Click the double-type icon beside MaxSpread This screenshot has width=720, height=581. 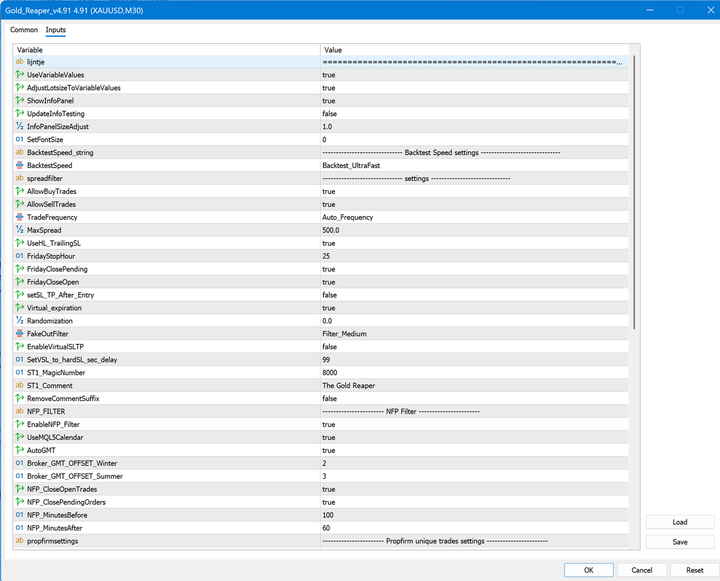(20, 230)
